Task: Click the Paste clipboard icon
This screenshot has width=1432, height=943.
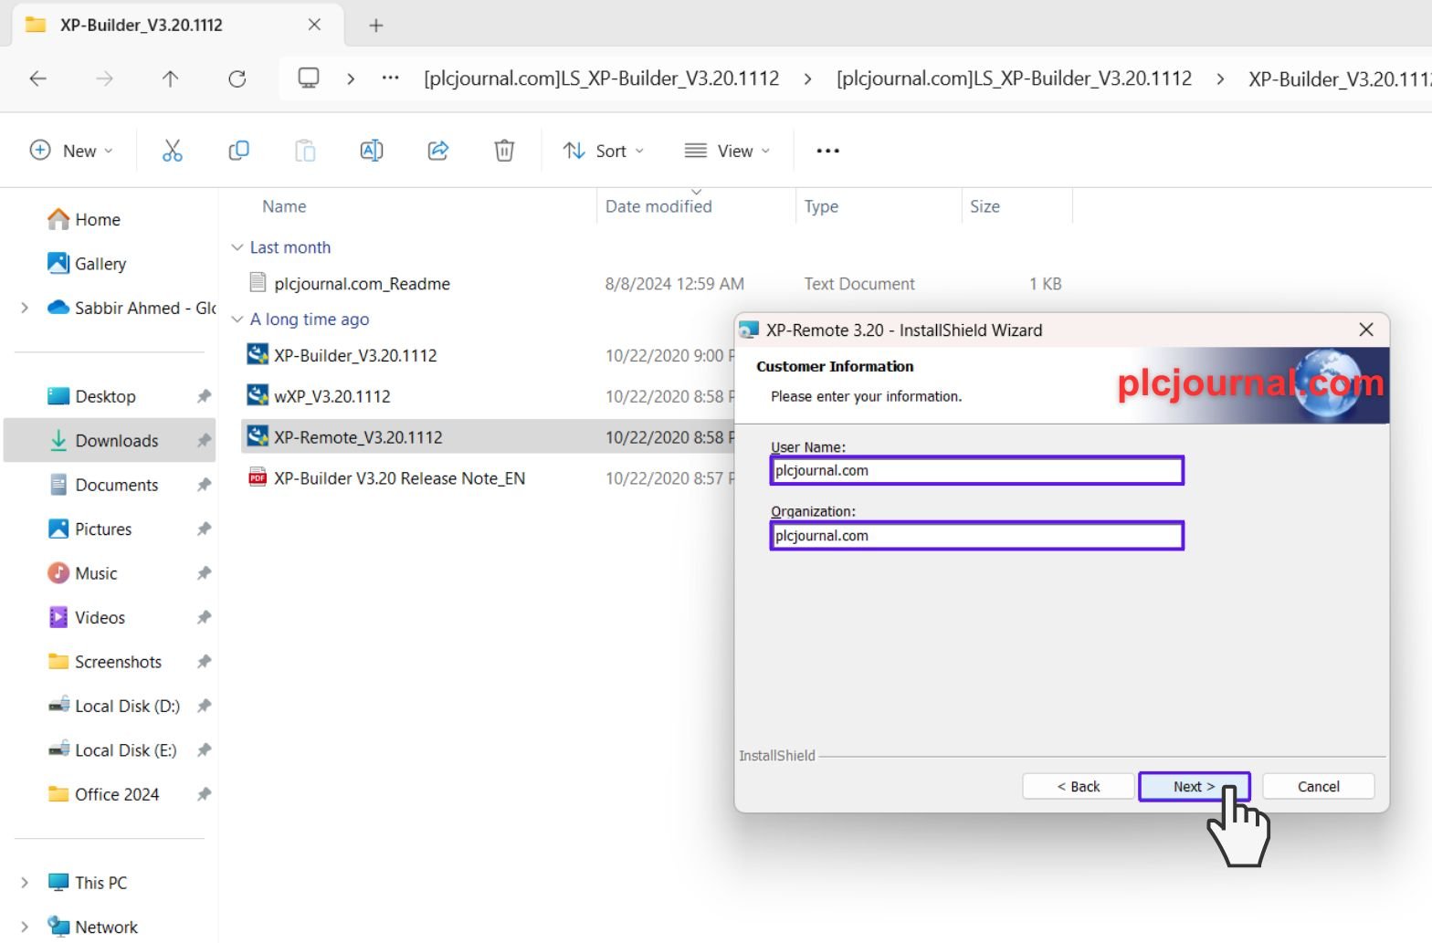Action: point(305,151)
